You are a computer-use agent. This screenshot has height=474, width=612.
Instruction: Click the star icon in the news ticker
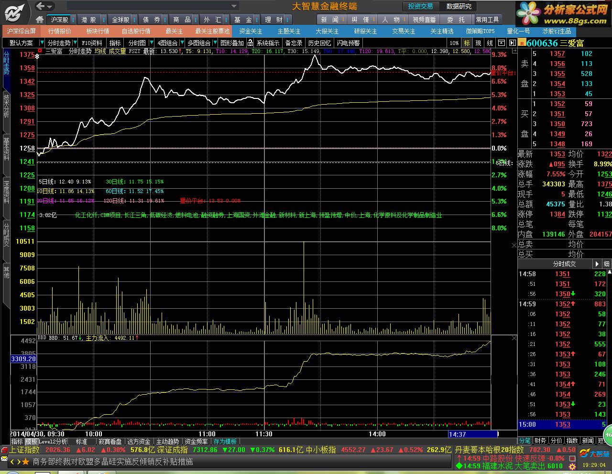[x=25, y=462]
